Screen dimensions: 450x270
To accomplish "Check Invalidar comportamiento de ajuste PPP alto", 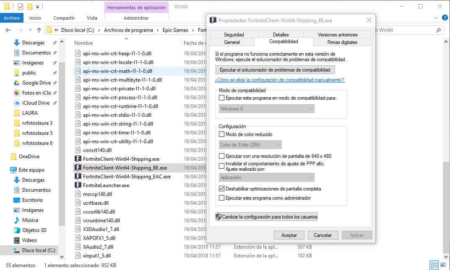I will point(221,166).
